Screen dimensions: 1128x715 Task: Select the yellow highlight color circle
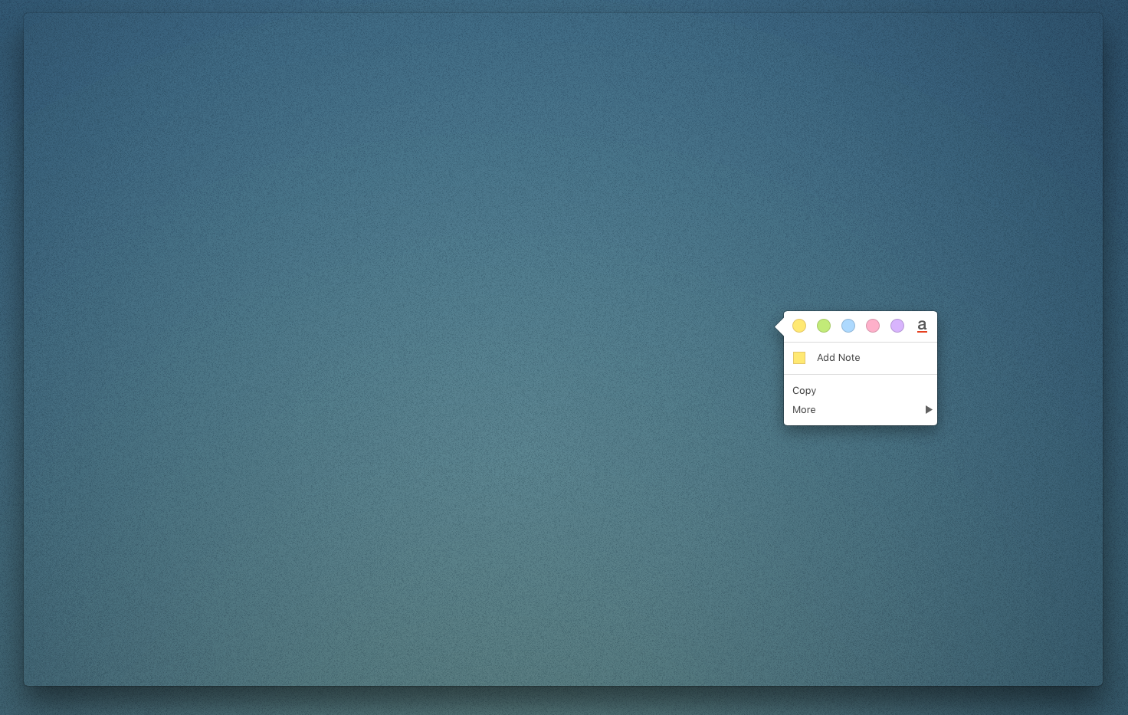point(799,326)
